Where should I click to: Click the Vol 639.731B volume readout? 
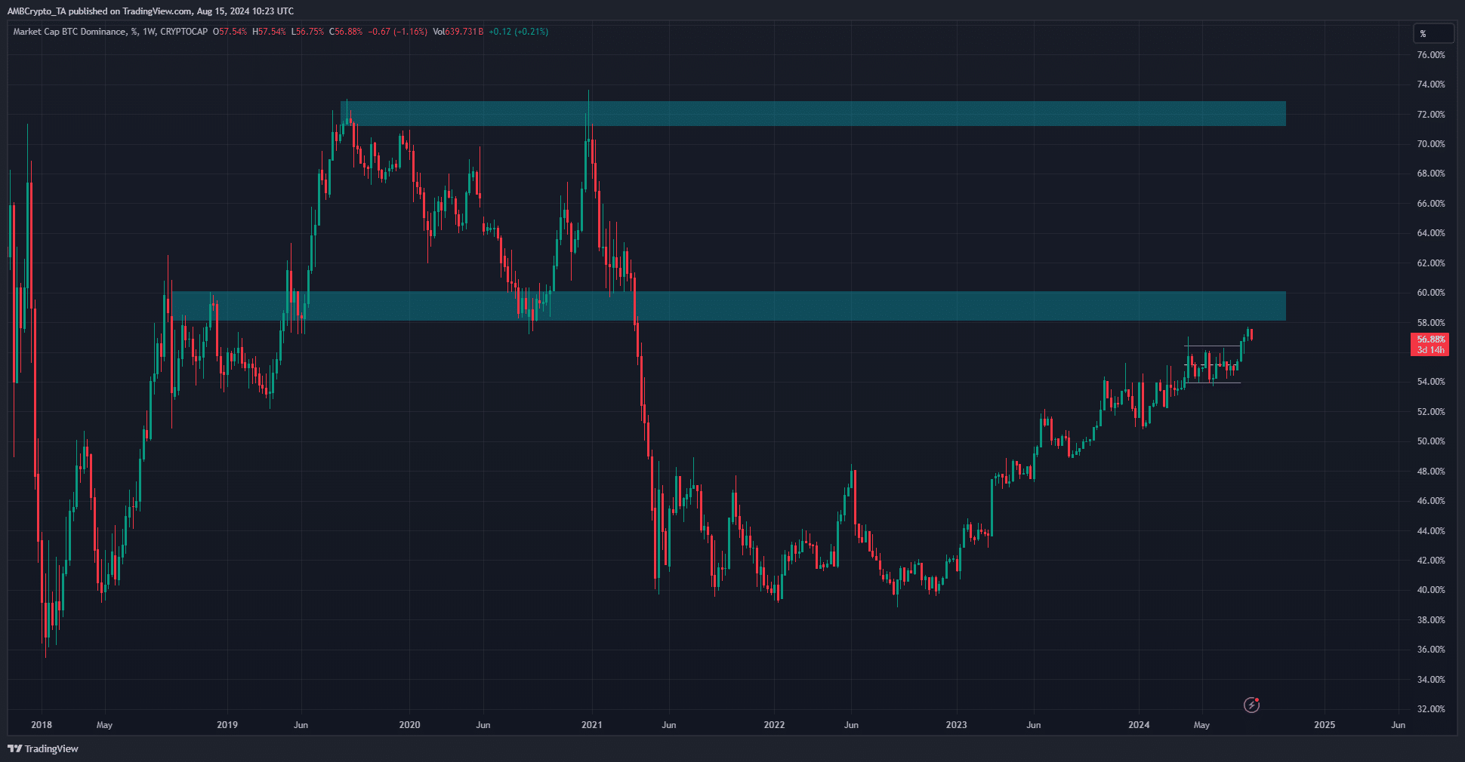point(458,32)
